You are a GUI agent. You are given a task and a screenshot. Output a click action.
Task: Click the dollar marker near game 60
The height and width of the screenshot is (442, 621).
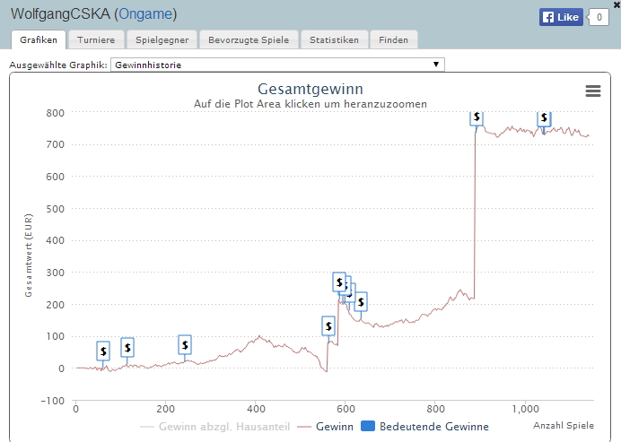point(103,351)
